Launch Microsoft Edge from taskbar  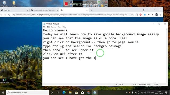pyautogui.click(x=64, y=93)
